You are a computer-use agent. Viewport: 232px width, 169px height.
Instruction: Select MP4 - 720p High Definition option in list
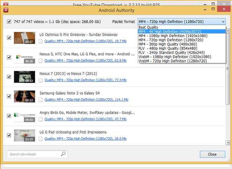click(x=182, y=40)
